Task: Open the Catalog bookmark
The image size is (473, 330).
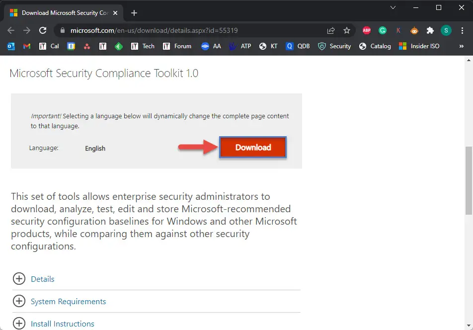Action: point(375,46)
